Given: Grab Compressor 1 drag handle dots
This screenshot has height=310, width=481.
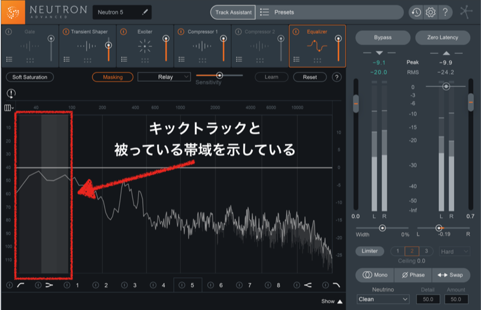Looking at the screenshot, I should tap(202, 60).
